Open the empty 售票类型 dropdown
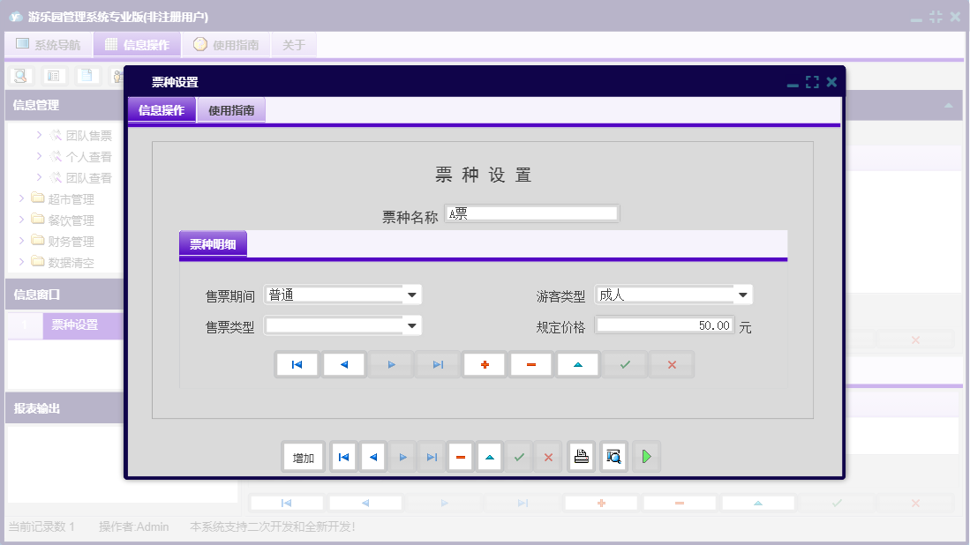Screen dimensions: 970x545 click(x=410, y=325)
